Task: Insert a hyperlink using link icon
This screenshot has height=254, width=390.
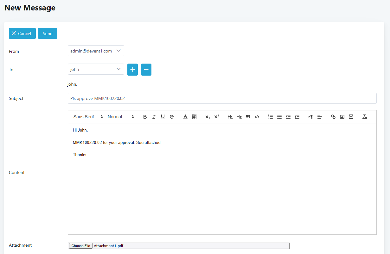Action: point(333,117)
